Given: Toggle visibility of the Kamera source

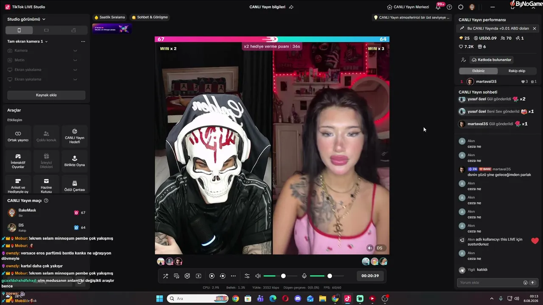Looking at the screenshot, I should (x=75, y=50).
